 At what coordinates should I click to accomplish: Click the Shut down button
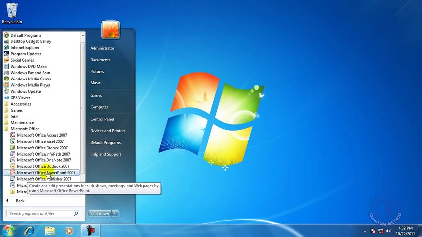[99, 213]
